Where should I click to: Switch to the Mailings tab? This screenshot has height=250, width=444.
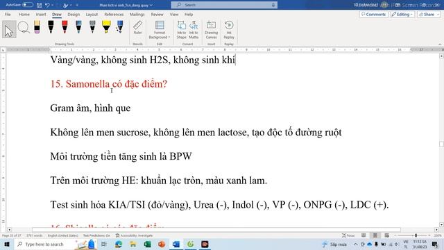(137, 14)
